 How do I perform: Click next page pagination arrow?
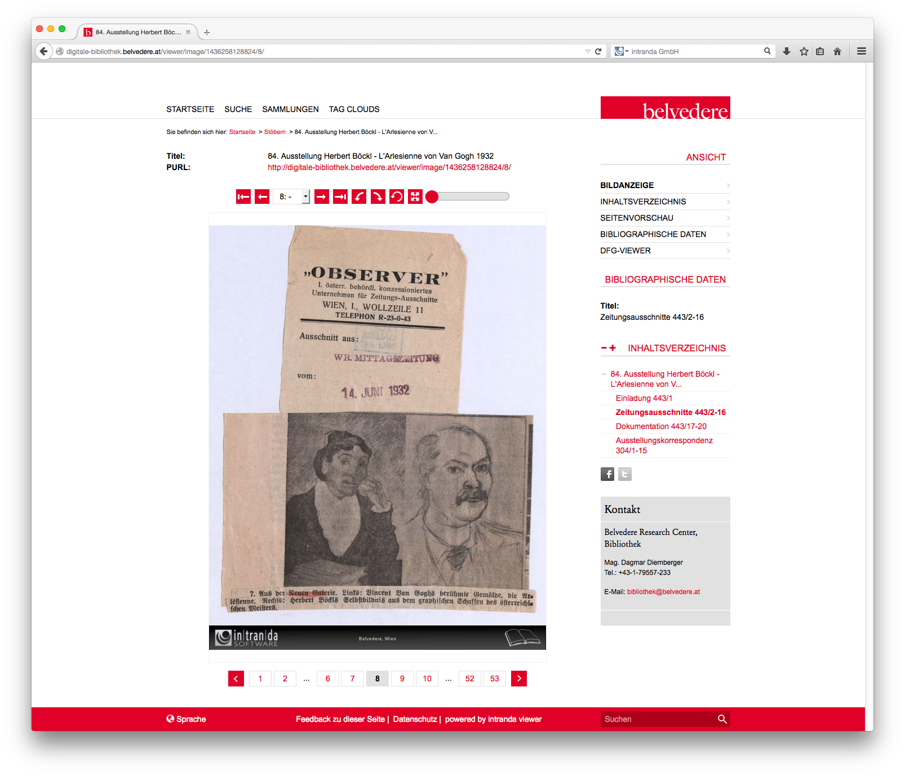point(519,679)
